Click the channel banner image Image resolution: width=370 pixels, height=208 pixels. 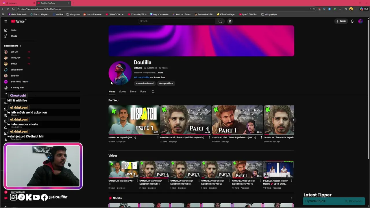point(201,41)
